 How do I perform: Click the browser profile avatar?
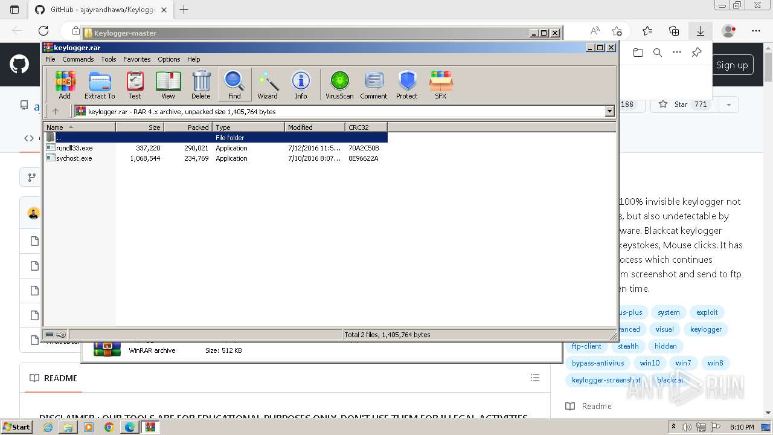tap(729, 31)
